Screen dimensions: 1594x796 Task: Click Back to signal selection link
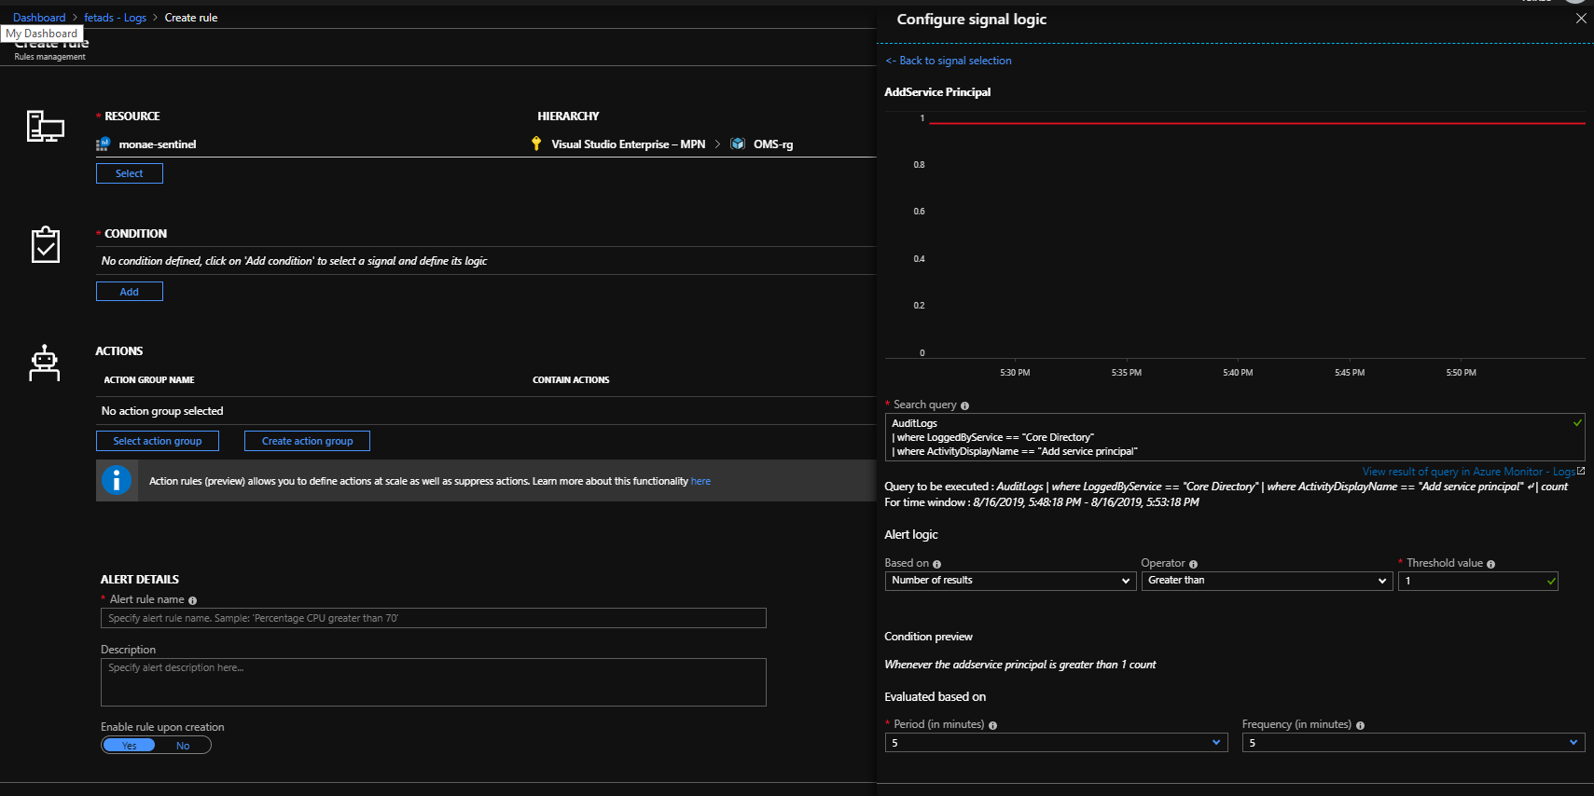tap(949, 61)
